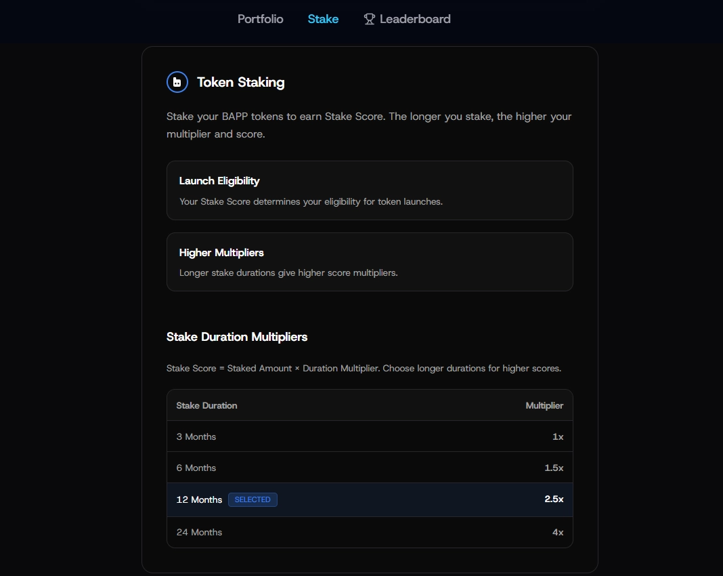This screenshot has height=576, width=723.
Task: Select the 3 Months stake duration row
Action: 370,436
